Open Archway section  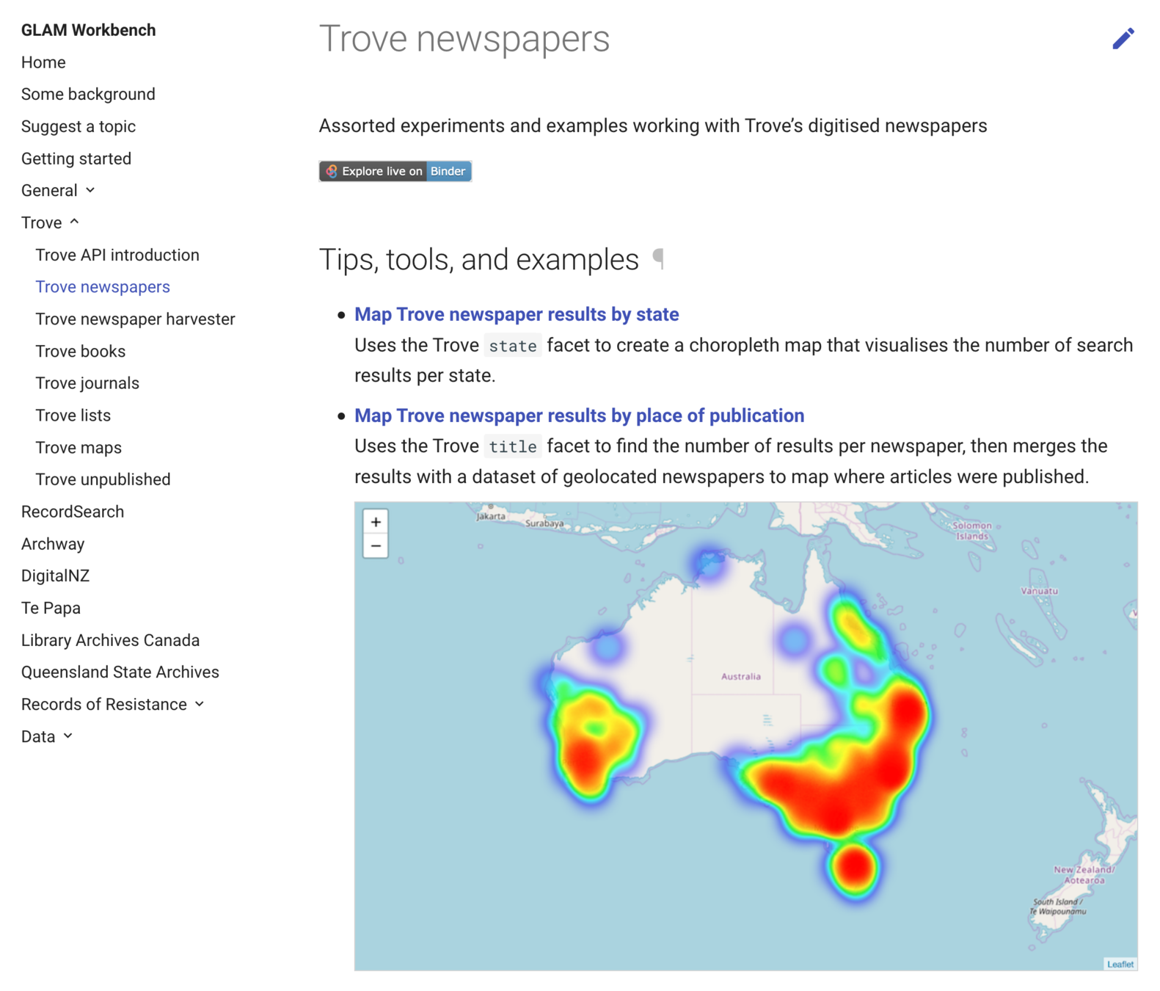[x=53, y=544]
